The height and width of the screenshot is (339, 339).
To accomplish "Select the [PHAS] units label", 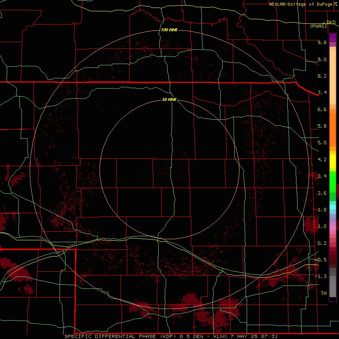I will pos(318,26).
